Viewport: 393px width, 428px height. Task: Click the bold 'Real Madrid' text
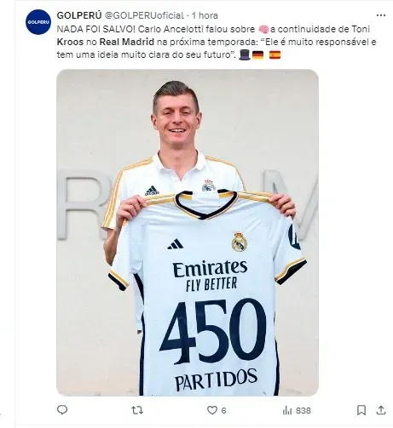pos(126,42)
